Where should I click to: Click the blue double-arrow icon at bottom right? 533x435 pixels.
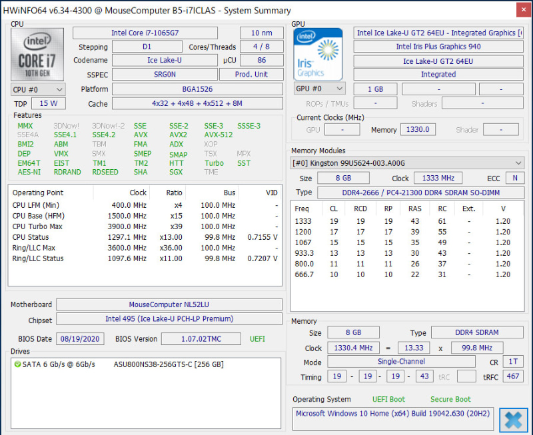click(513, 420)
